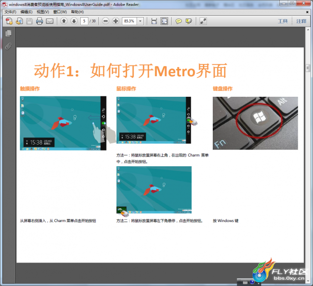Click the 从屏幕右侧滑入 caption text
Viewport: 313px width, 286px height.
[58, 221]
